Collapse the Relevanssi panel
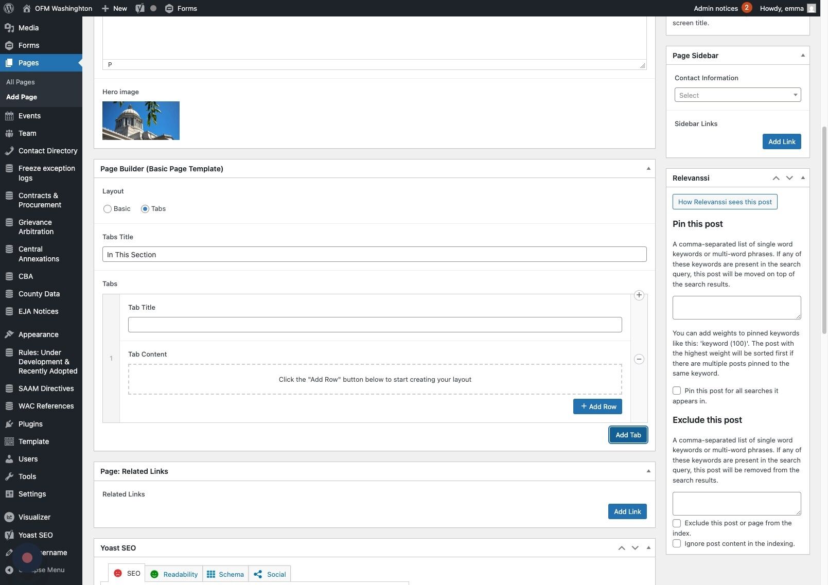The image size is (828, 585). pos(803,178)
